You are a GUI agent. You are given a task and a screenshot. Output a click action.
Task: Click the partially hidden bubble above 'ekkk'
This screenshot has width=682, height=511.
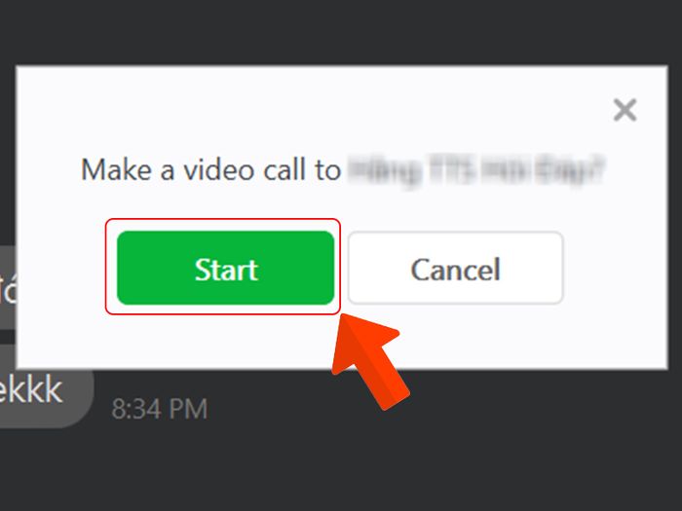click(8, 287)
